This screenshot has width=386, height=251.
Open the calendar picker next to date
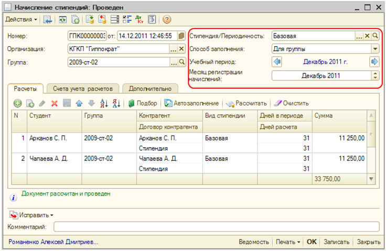click(x=181, y=36)
